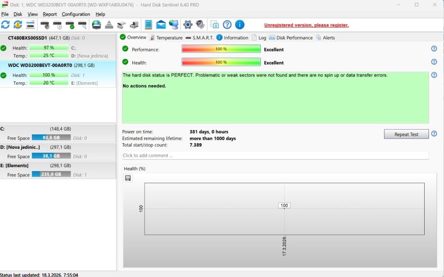Click the '7.389' start/stop count value

pos(196,145)
